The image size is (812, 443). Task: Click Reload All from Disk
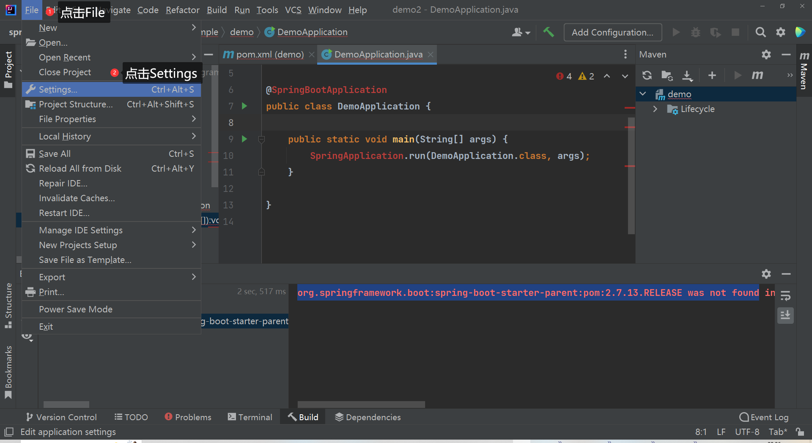click(111, 168)
